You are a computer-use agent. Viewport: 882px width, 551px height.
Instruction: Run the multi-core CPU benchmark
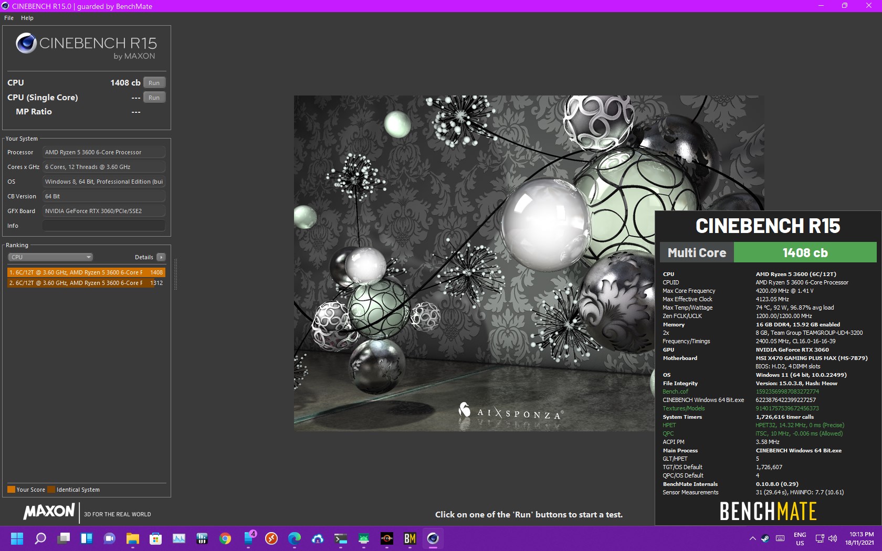click(x=154, y=83)
